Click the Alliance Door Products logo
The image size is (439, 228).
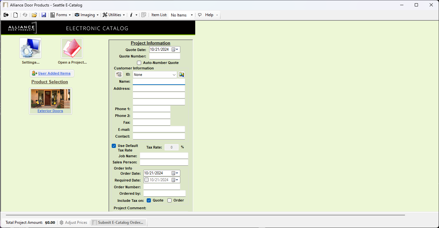[x=23, y=28]
